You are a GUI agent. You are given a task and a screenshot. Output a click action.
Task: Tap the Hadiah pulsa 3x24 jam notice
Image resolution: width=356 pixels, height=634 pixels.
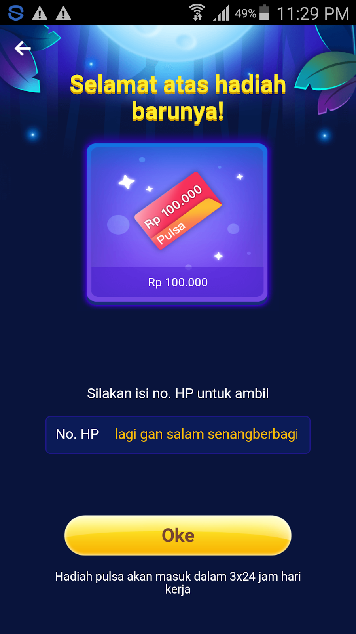click(178, 582)
